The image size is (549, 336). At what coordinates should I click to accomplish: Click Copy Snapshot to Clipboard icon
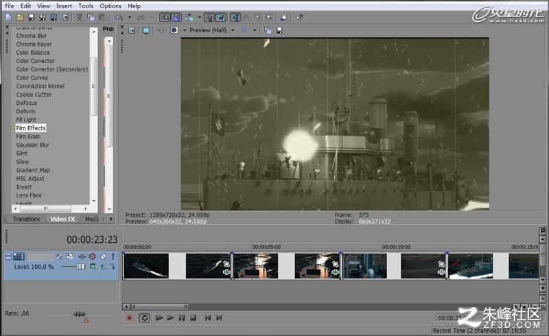click(268, 30)
